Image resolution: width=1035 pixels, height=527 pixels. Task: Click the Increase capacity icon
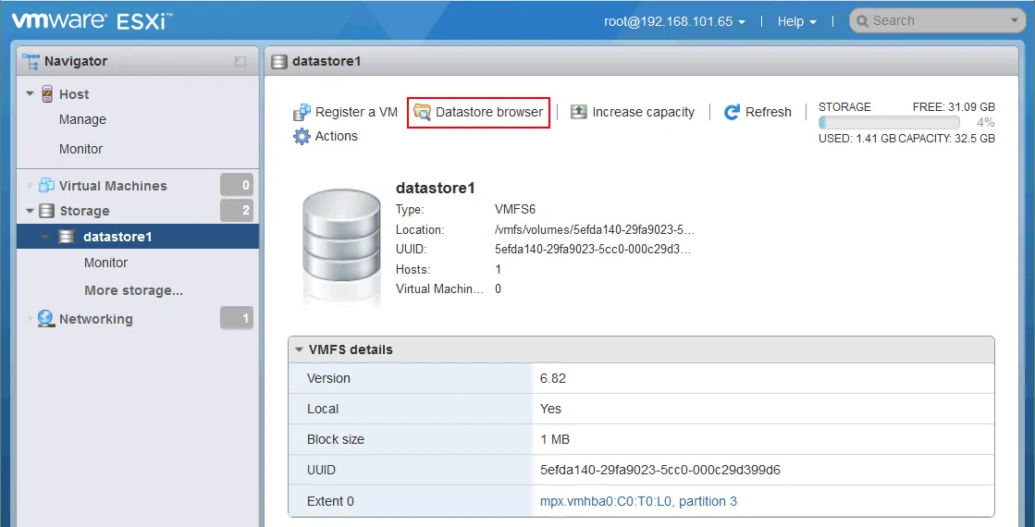579,112
